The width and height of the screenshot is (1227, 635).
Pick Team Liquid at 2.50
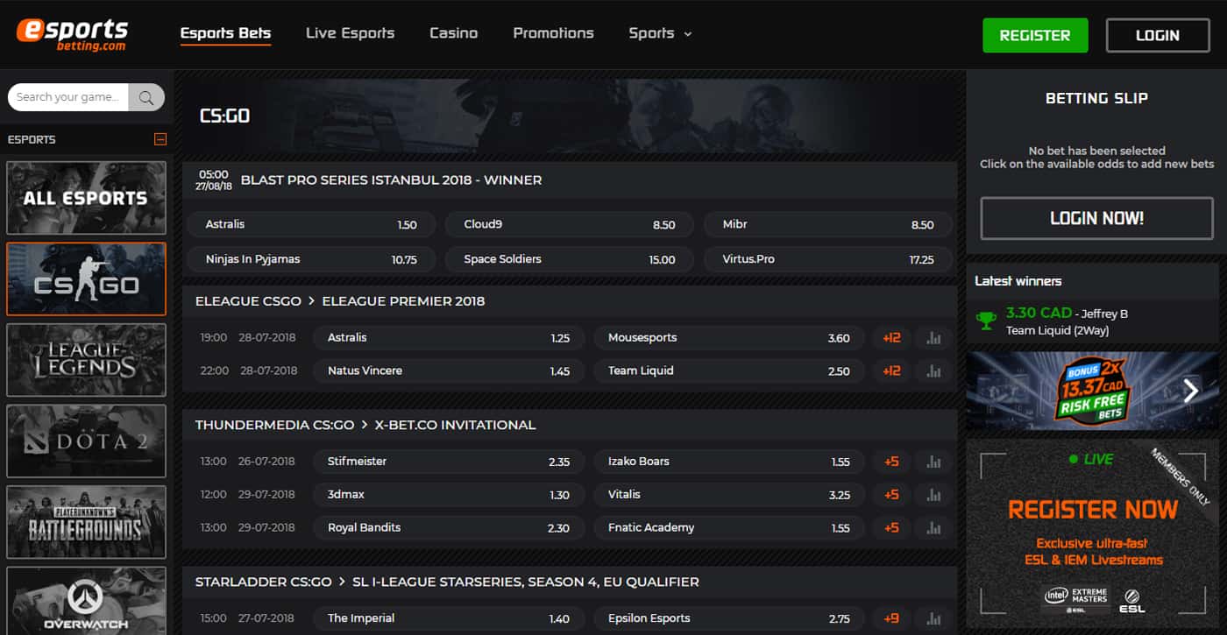[729, 370]
